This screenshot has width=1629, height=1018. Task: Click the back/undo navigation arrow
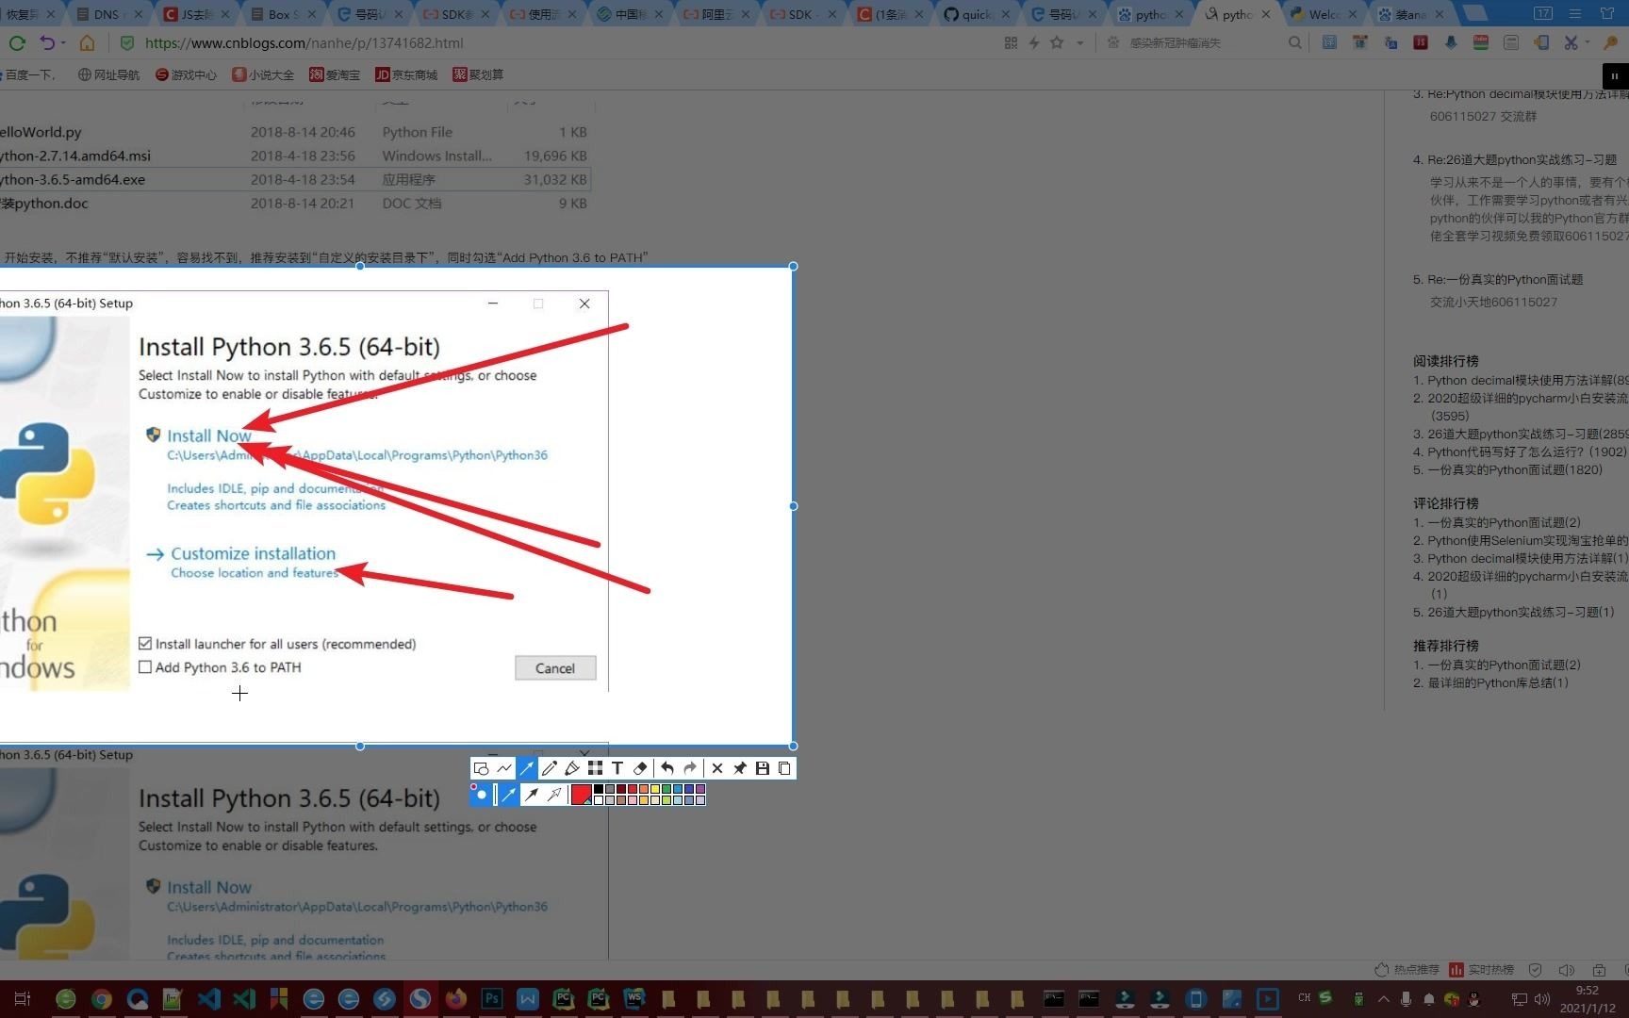click(x=47, y=42)
